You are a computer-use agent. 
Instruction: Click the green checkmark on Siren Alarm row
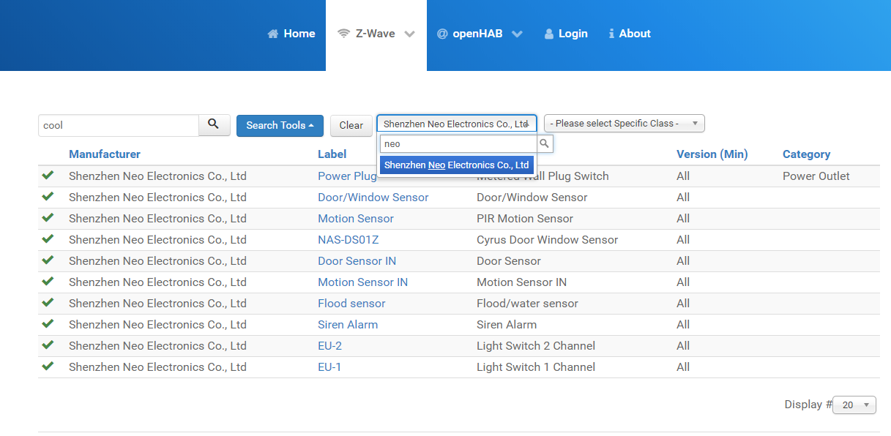pyautogui.click(x=48, y=324)
